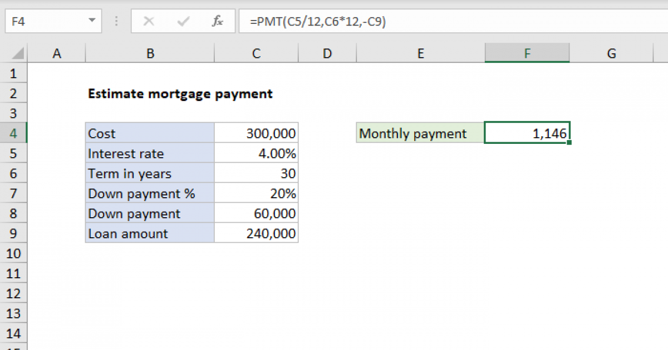Click the Cancel X icon in formula bar
The height and width of the screenshot is (350, 668).
pos(149,22)
